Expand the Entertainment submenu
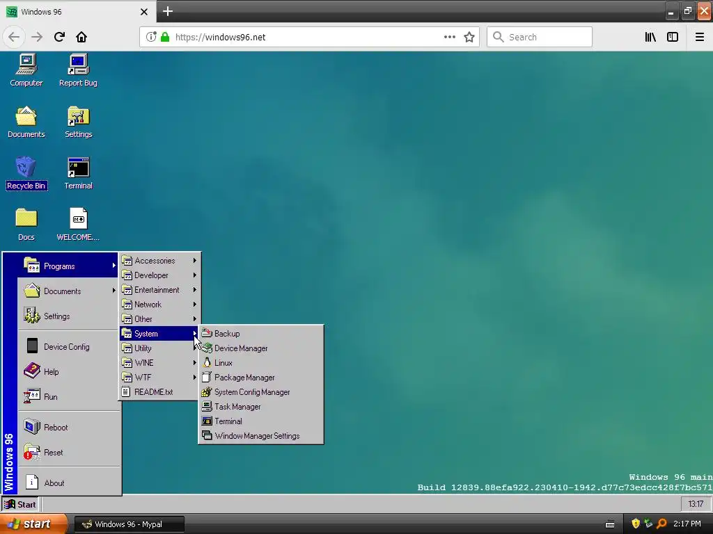 click(x=159, y=290)
